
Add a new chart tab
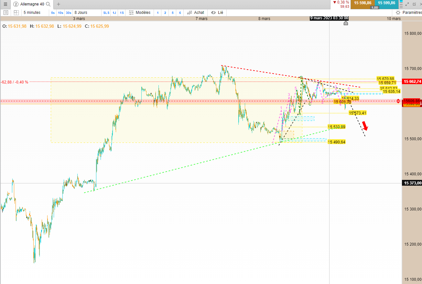(x=58, y=4)
